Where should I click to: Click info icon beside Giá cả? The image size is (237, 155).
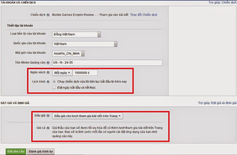(x=48, y=128)
